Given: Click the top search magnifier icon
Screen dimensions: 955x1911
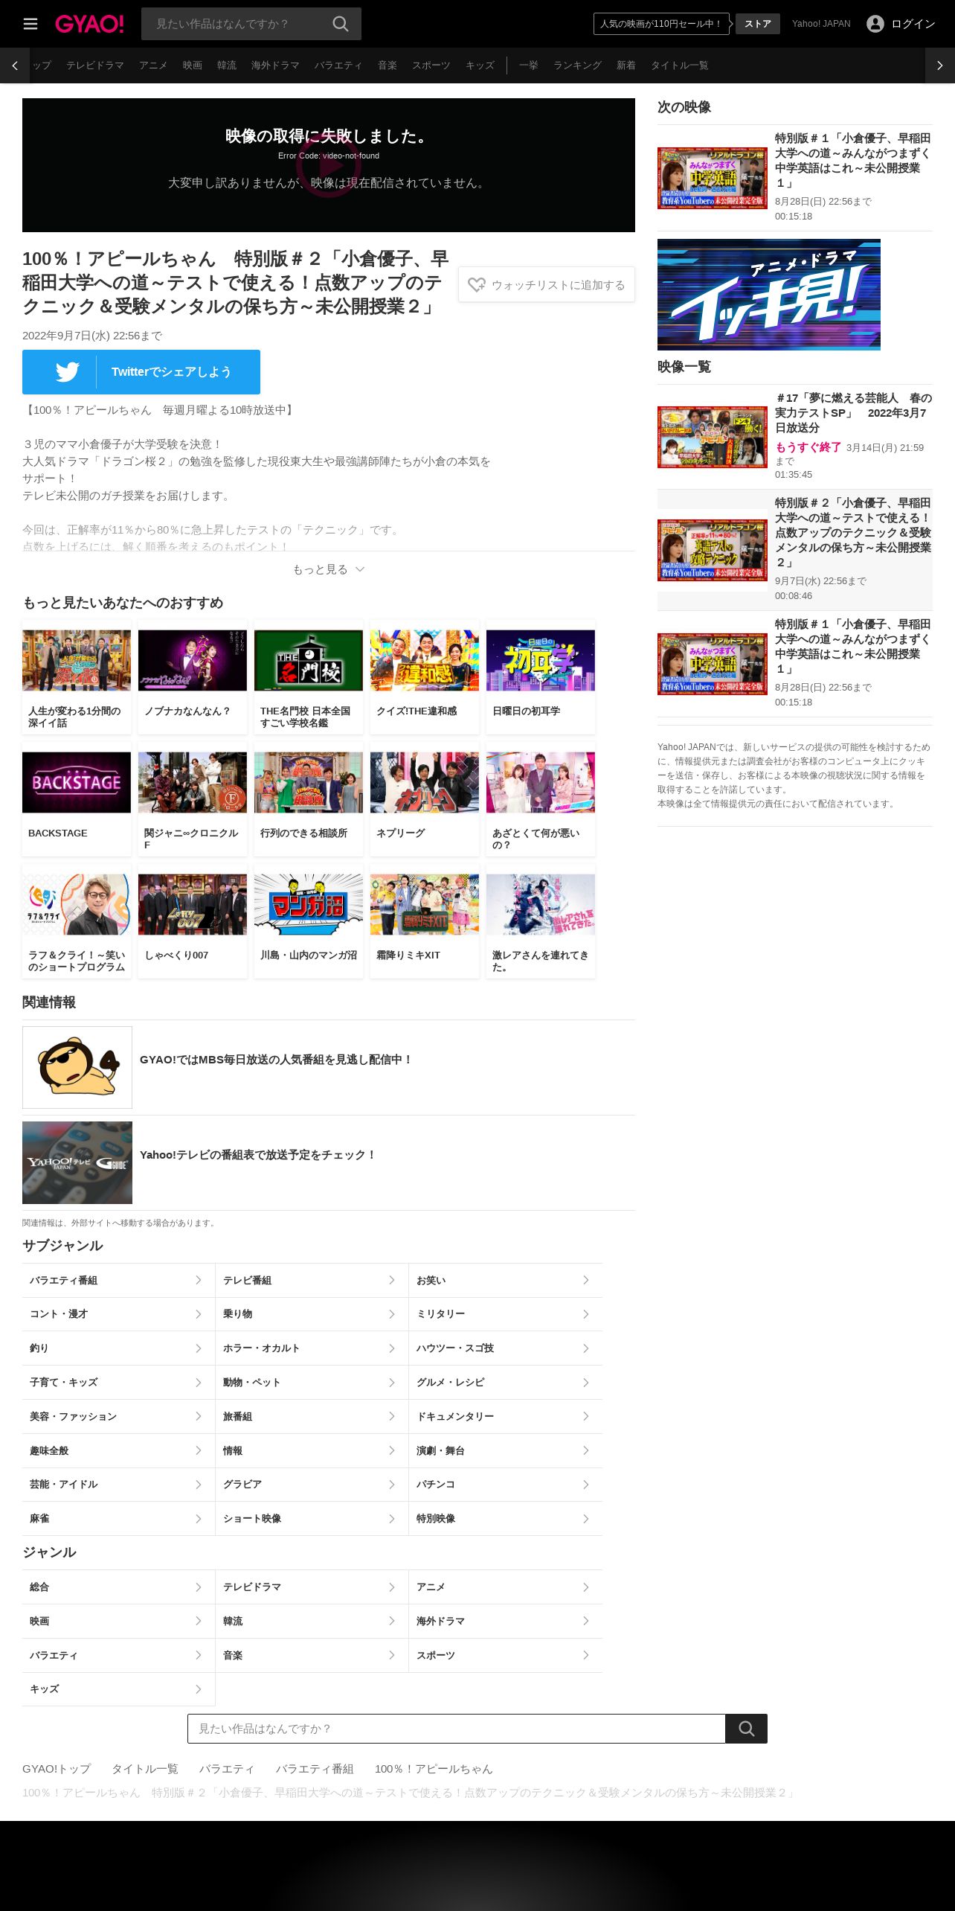Looking at the screenshot, I should click(x=341, y=24).
